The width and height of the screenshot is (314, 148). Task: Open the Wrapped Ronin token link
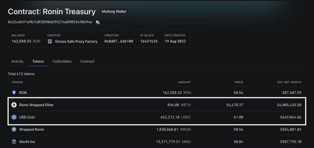point(32,129)
